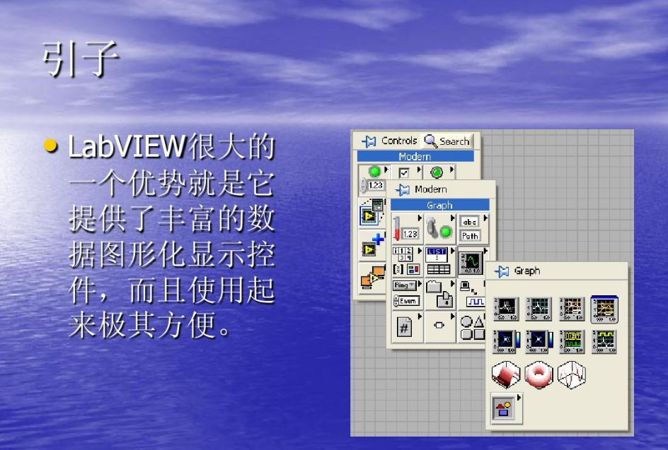668x450 pixels.
Task: Select the Mixed Signal Graph control
Action: (604, 341)
